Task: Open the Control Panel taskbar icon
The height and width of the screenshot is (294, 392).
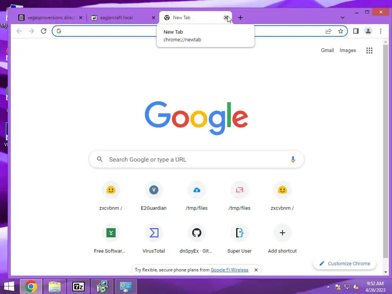Action: (126, 286)
